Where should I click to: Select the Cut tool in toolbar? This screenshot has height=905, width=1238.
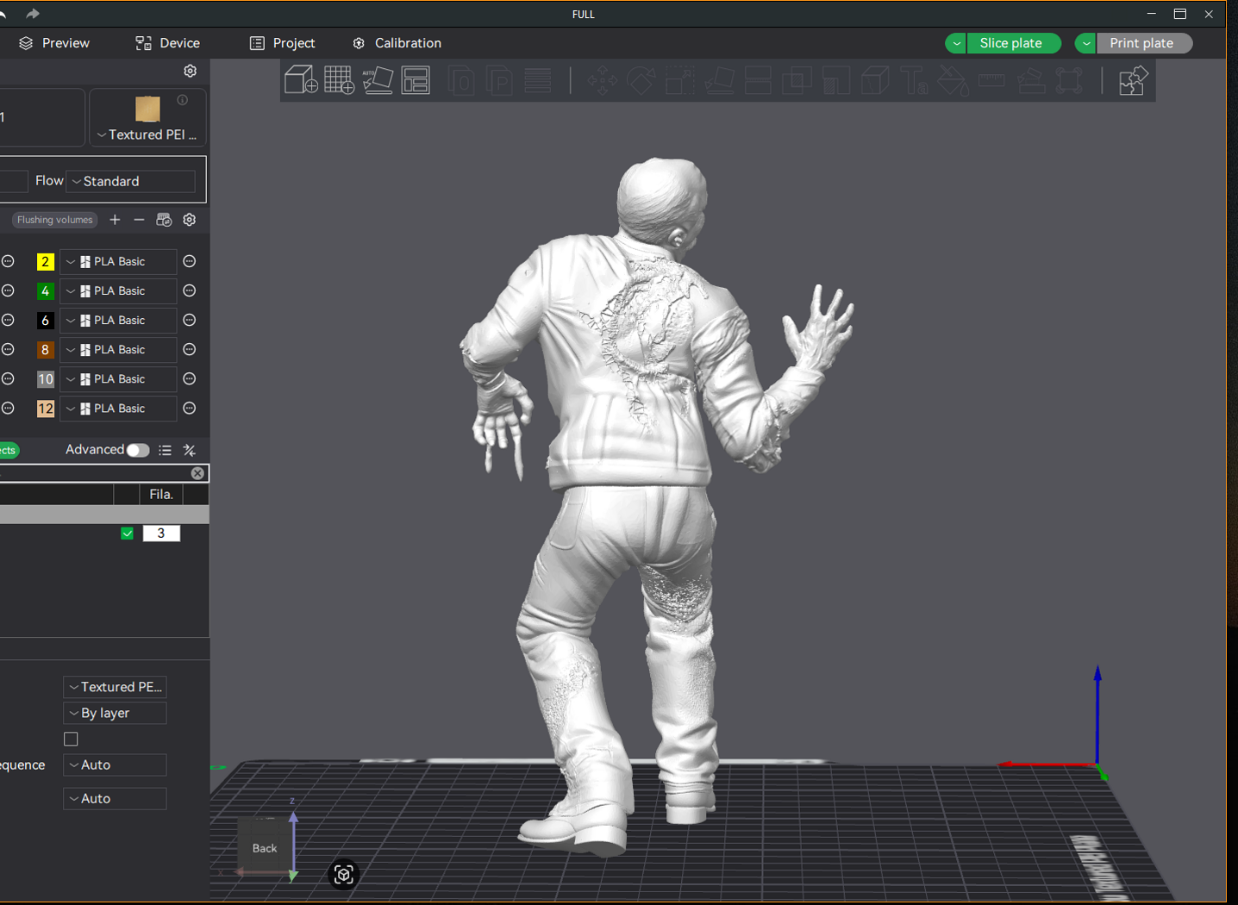pyautogui.click(x=758, y=81)
